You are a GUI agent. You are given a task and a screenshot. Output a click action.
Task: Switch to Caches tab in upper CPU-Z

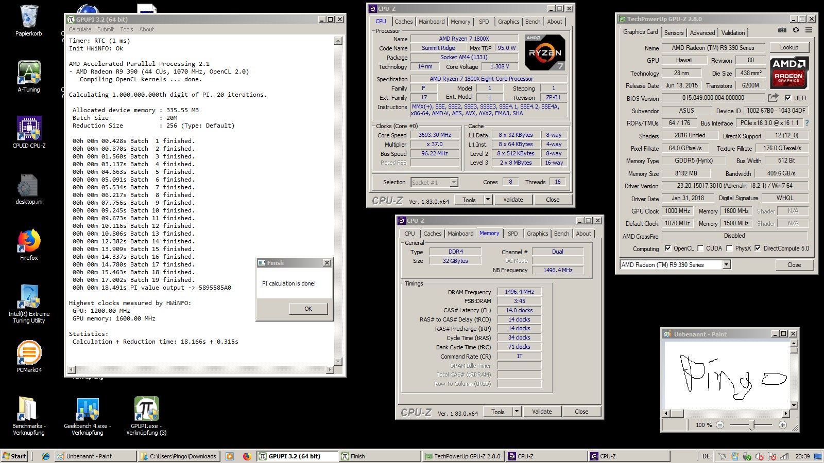[x=403, y=22]
